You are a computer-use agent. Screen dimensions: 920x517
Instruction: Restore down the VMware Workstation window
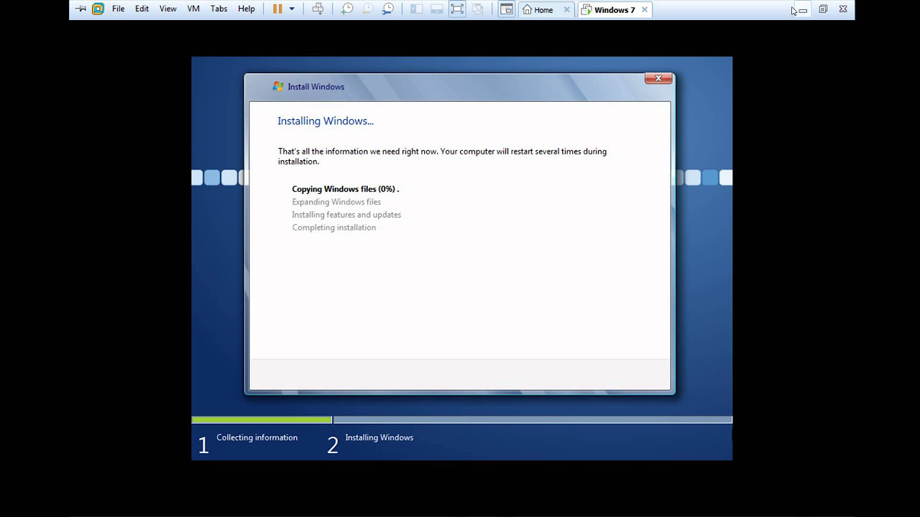[823, 9]
